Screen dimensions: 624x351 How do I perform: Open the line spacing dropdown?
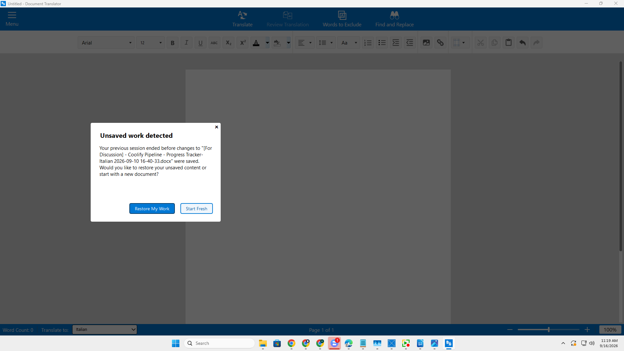[x=326, y=43]
